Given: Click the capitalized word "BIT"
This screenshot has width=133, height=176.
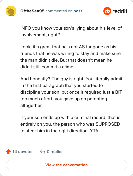Looking at the screenshot, I should (x=119, y=92).
